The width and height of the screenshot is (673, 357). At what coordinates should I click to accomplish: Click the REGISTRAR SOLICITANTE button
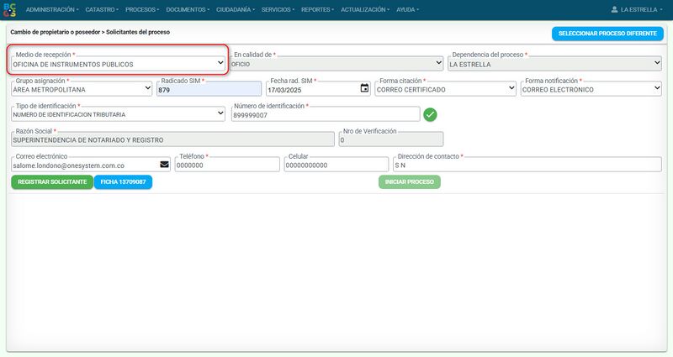click(x=52, y=181)
